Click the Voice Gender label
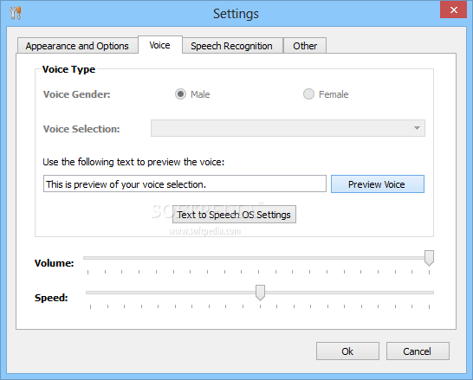 (76, 94)
